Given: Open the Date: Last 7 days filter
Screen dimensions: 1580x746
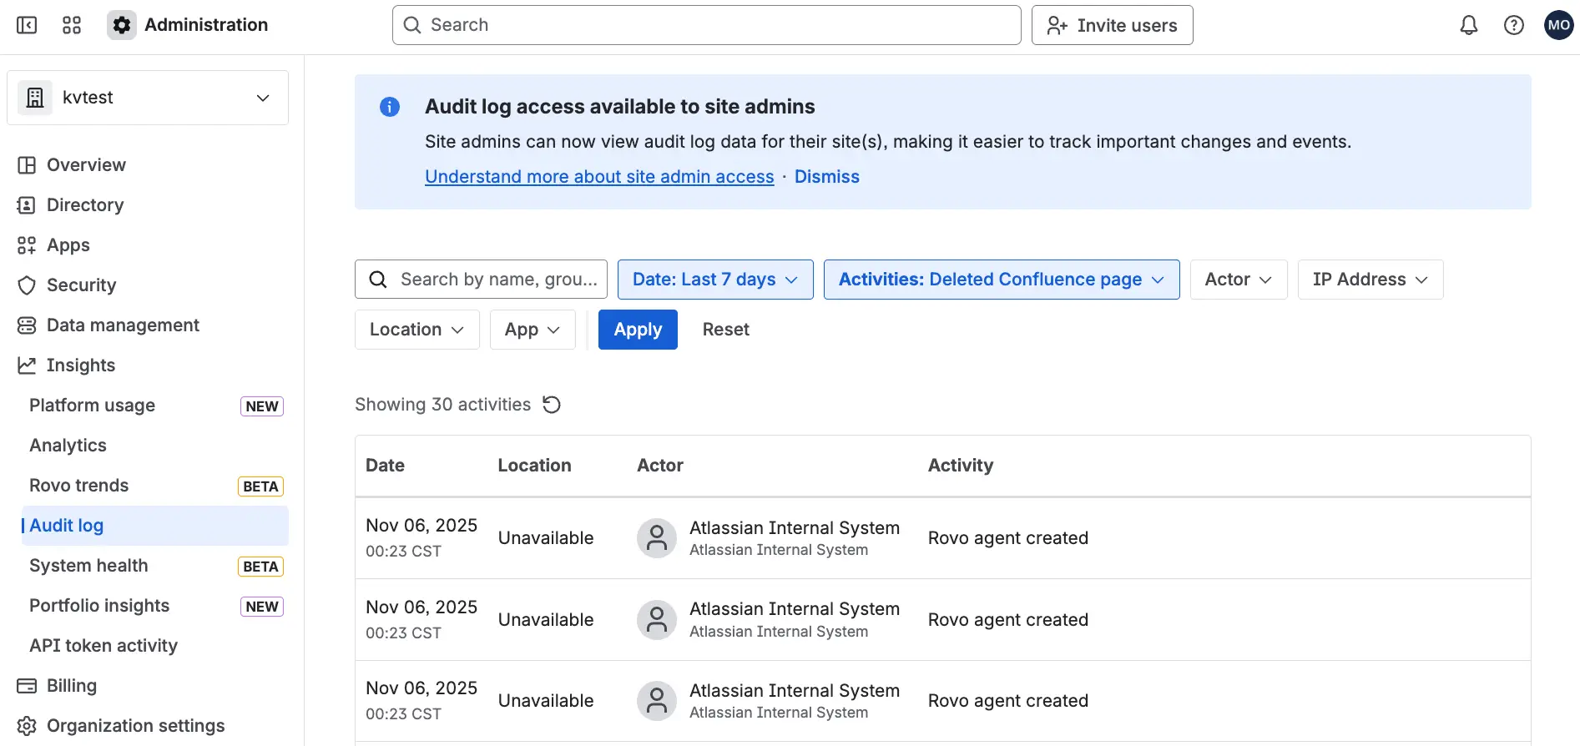Looking at the screenshot, I should point(715,280).
